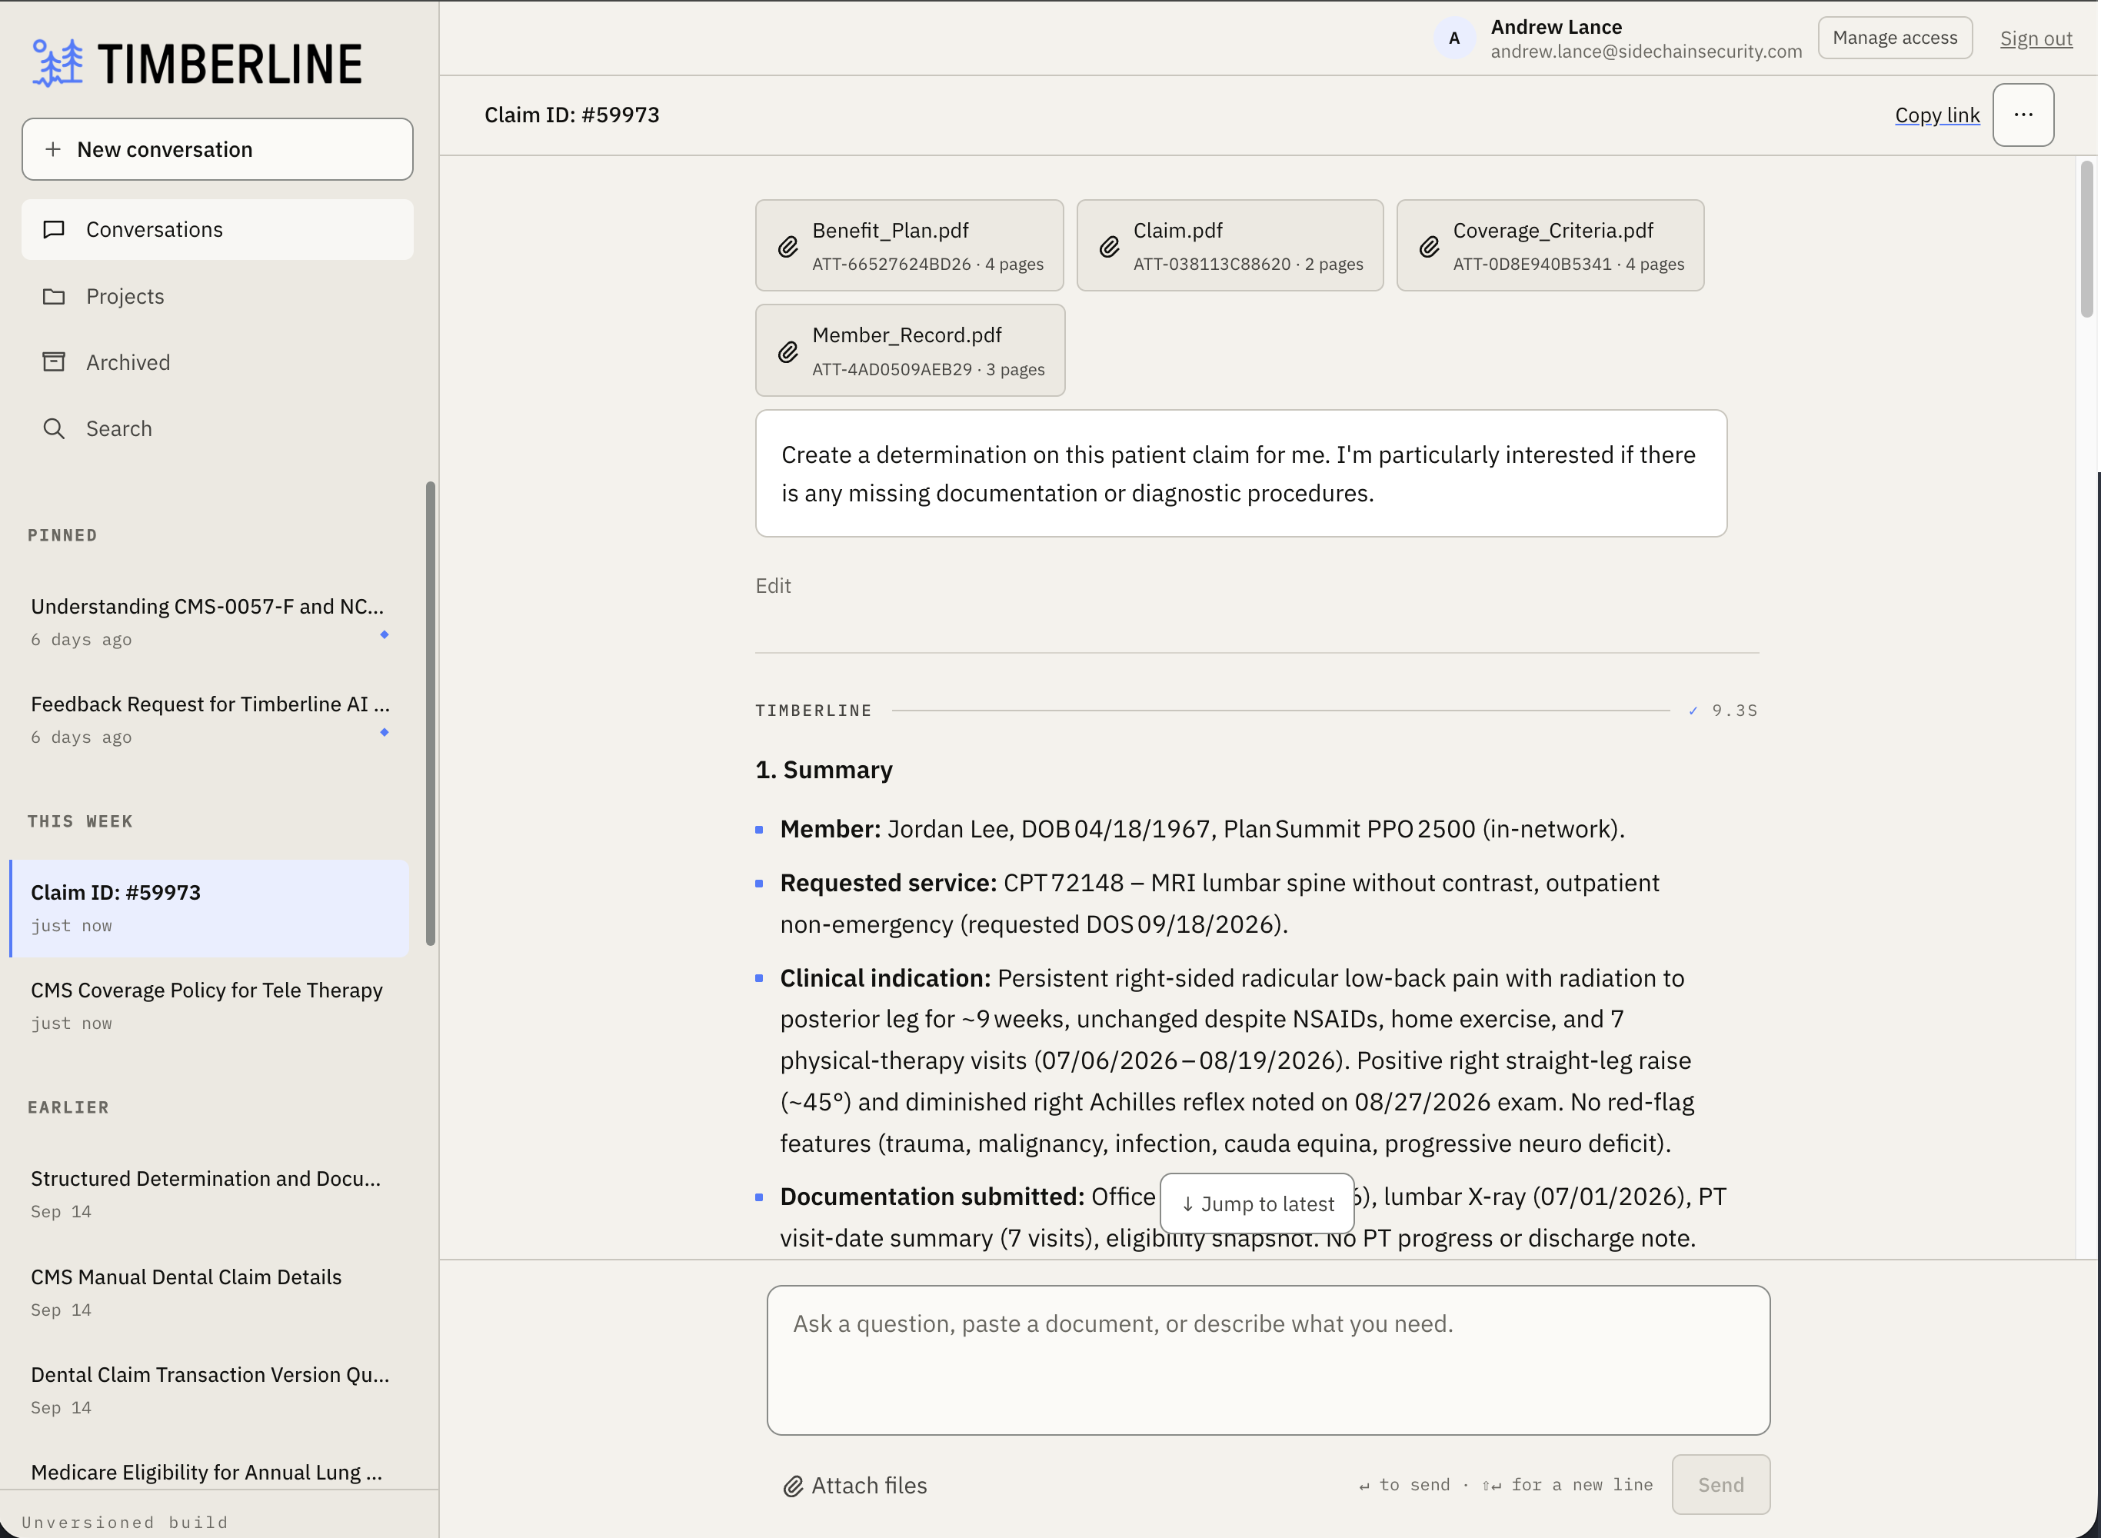Viewport: 2101px width, 1538px height.
Task: Click the Timberline tree logo icon
Action: pos(58,63)
